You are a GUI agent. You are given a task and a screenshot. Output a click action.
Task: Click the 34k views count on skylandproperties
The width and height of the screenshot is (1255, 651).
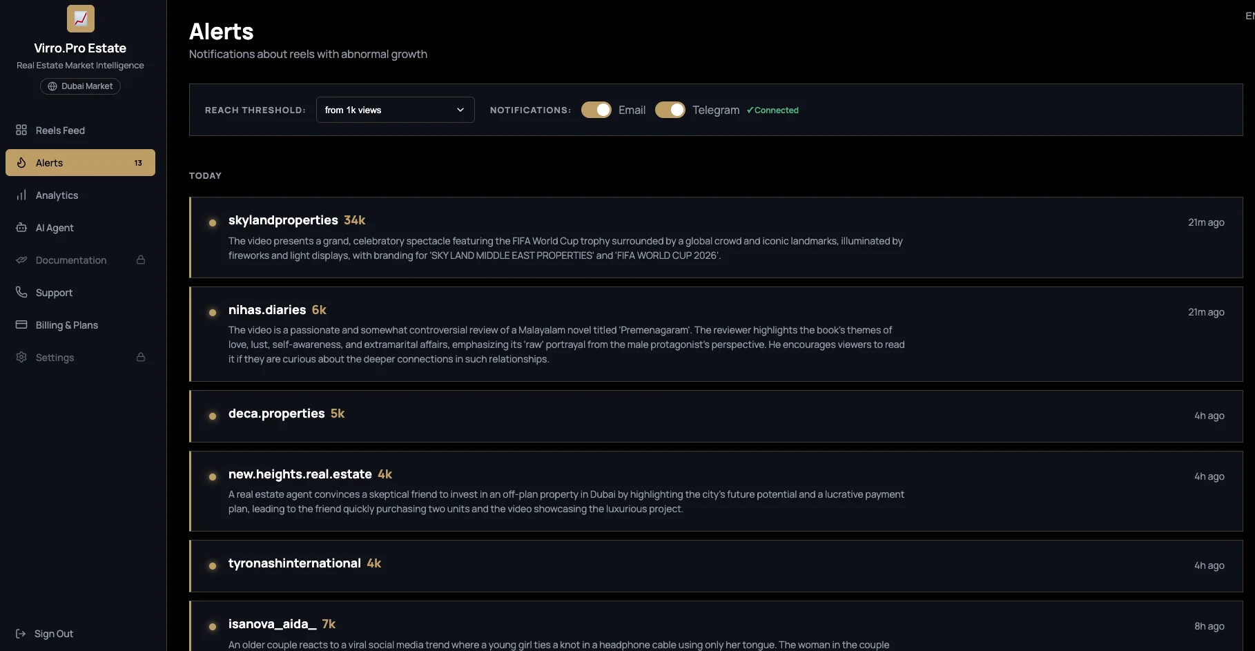(355, 220)
